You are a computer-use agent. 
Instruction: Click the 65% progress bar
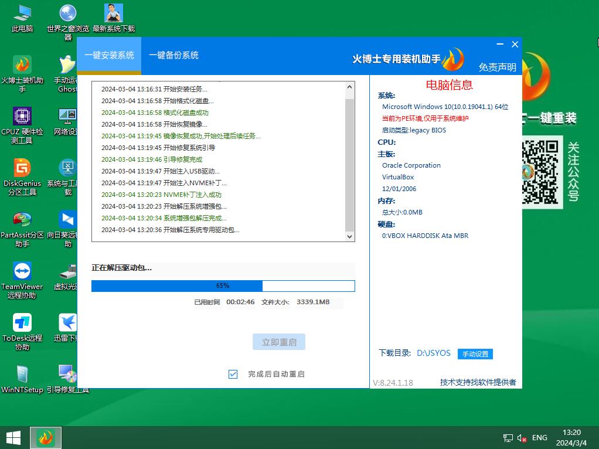pos(223,286)
